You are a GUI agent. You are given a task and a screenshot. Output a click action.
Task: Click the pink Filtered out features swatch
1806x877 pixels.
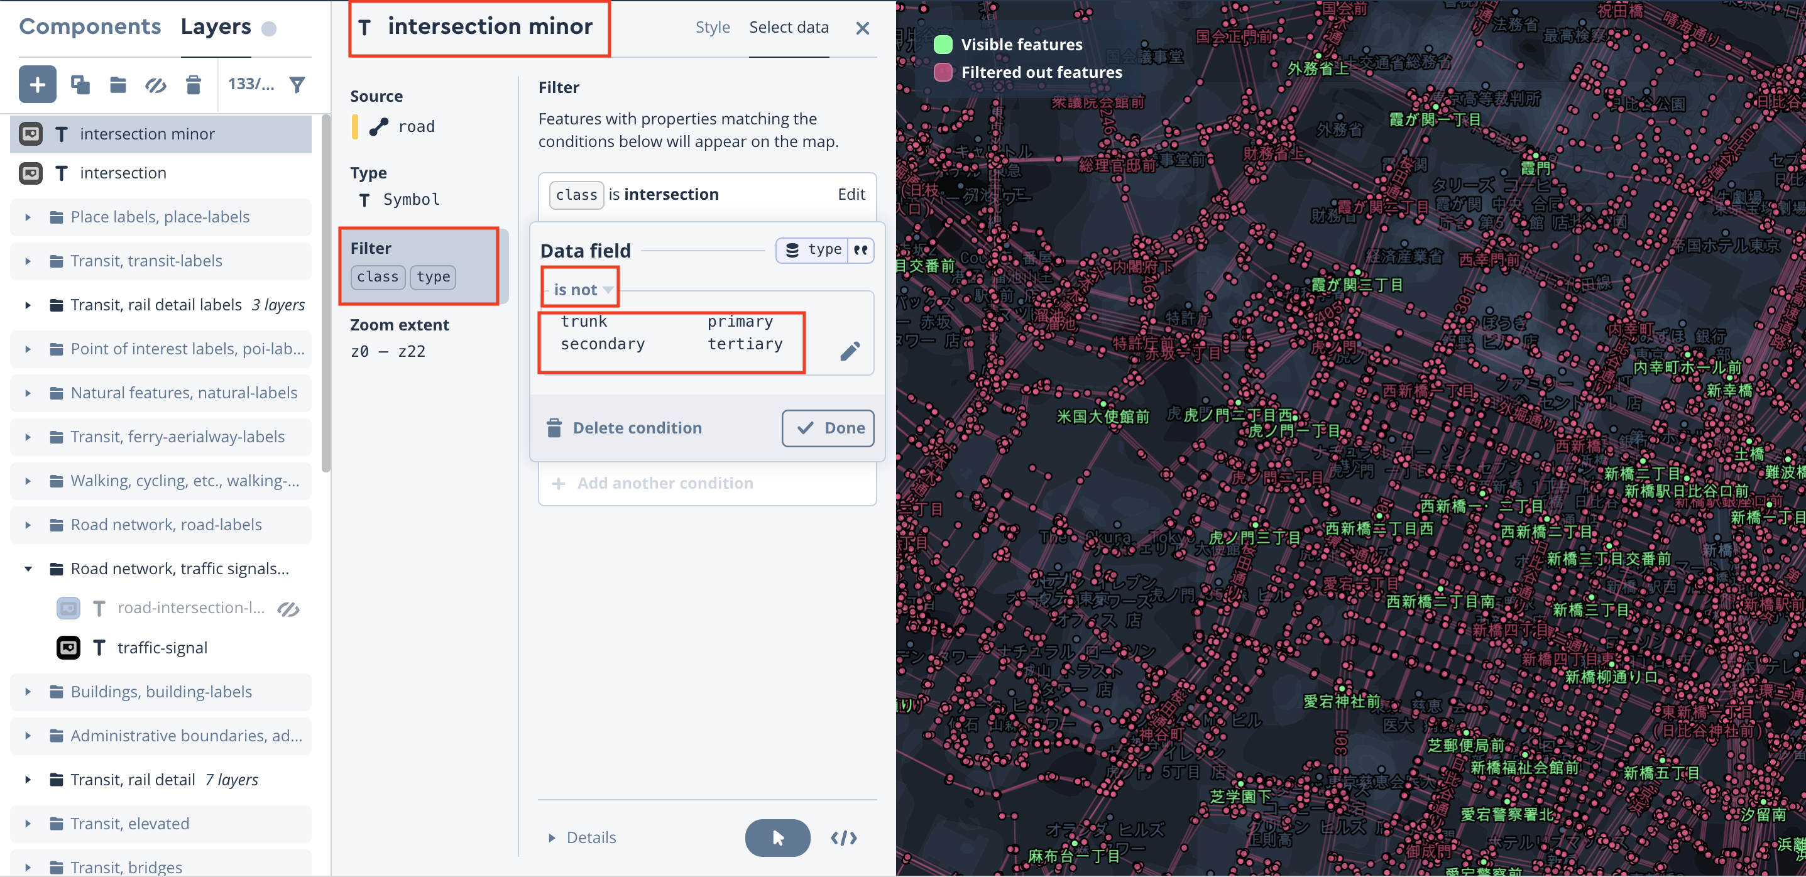click(x=943, y=72)
